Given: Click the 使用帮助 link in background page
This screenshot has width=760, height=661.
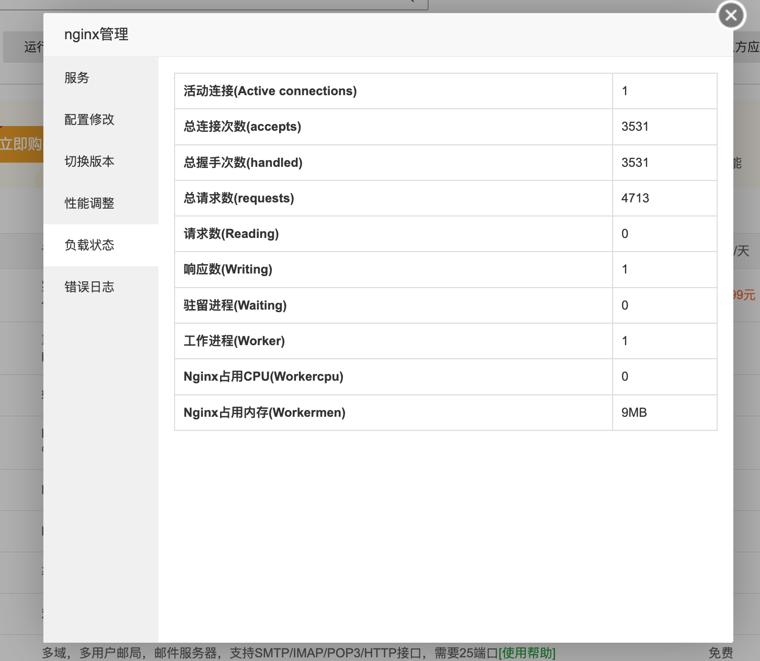Looking at the screenshot, I should (527, 653).
